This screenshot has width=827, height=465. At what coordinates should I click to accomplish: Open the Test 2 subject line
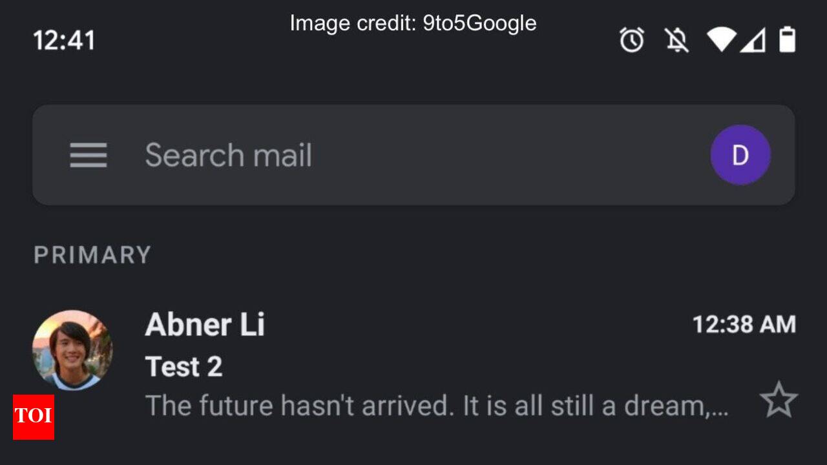pyautogui.click(x=184, y=367)
